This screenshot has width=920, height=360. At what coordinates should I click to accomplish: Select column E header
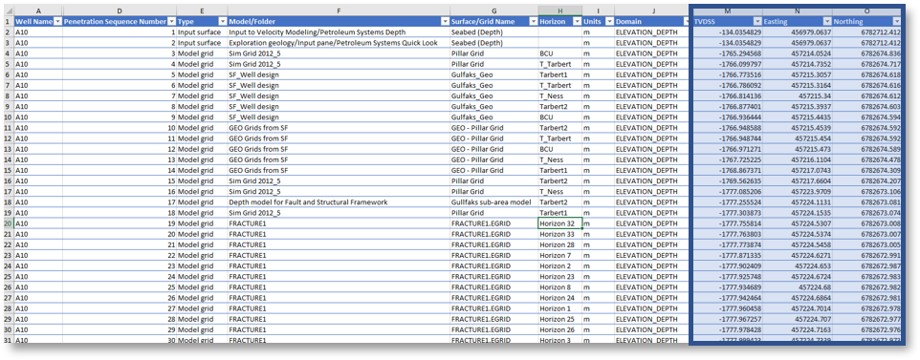201,11
